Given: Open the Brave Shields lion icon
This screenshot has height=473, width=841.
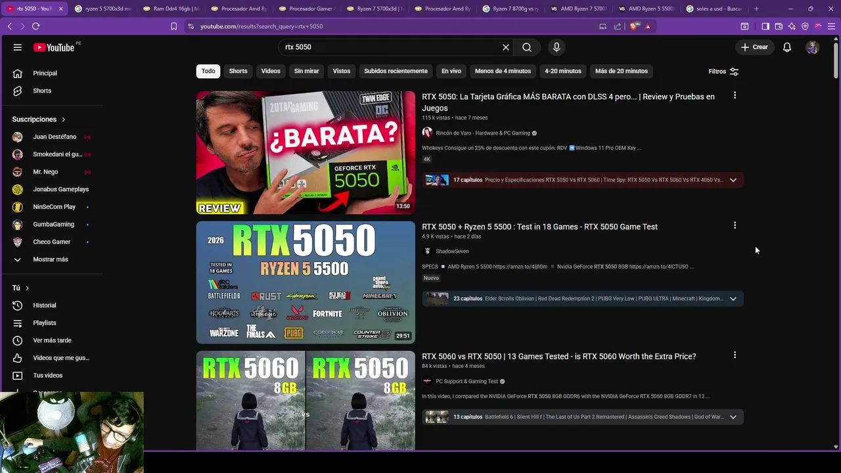Looking at the screenshot, I should pos(634,26).
